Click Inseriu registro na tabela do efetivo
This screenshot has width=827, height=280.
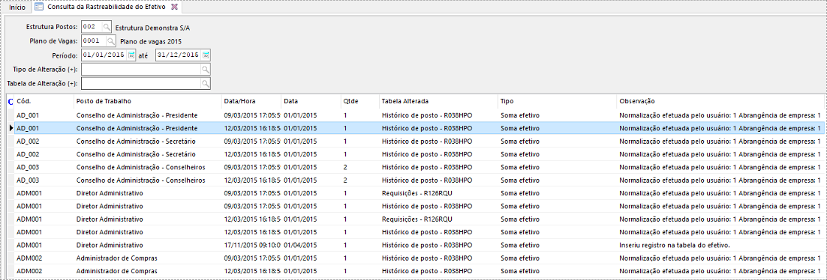674,246
